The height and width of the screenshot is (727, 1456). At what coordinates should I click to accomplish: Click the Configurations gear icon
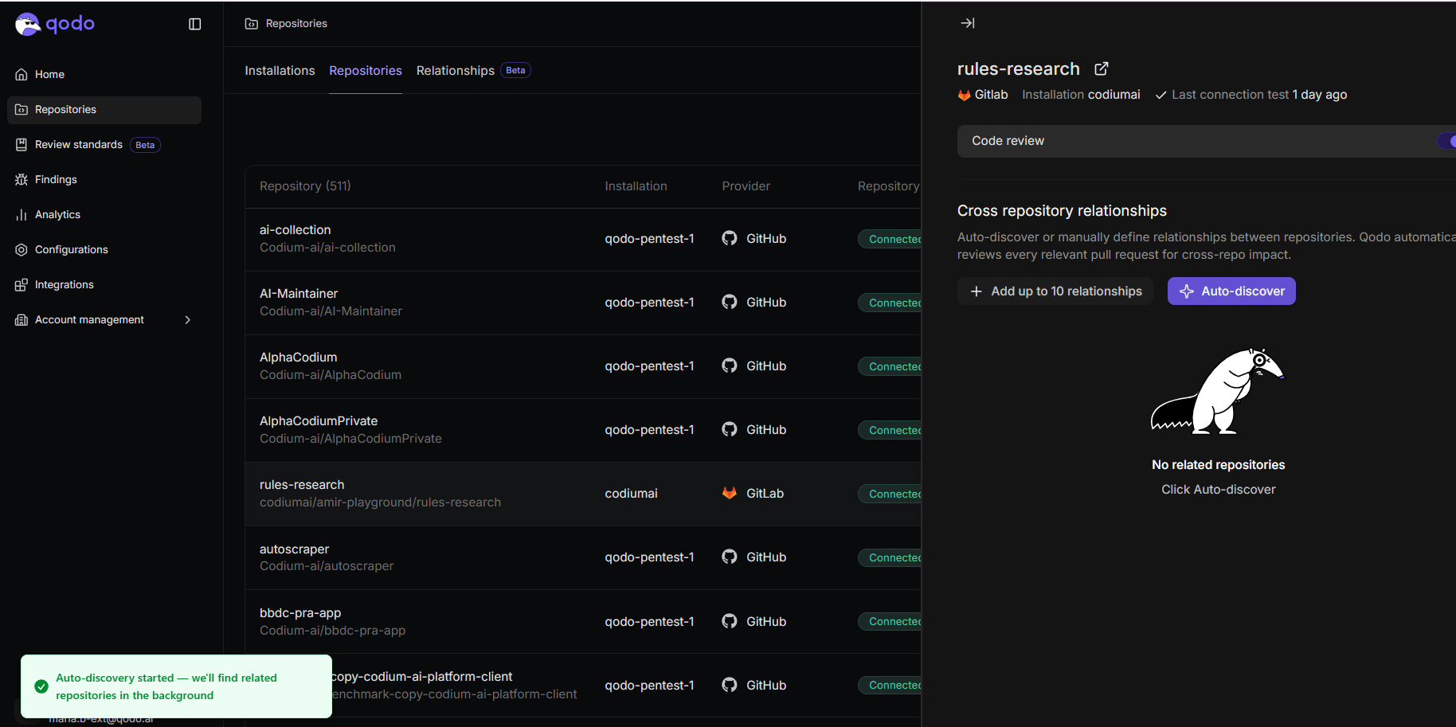tap(22, 249)
